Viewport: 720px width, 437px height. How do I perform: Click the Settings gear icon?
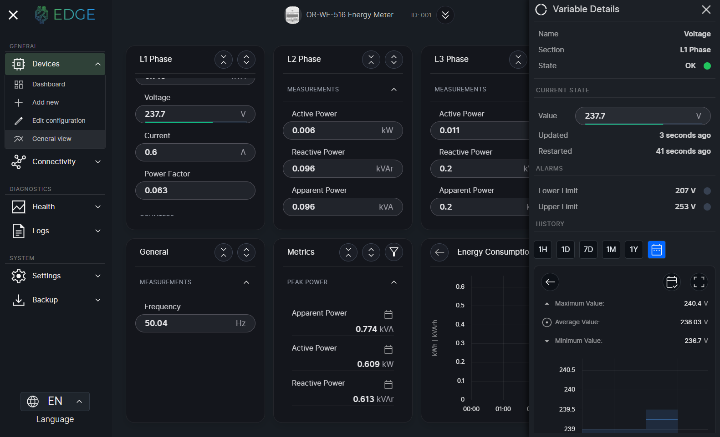pos(19,276)
